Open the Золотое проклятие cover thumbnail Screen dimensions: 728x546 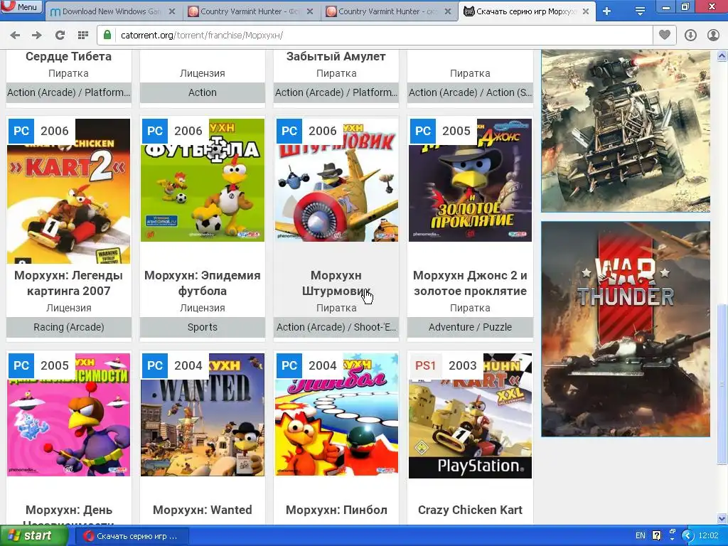click(470, 180)
